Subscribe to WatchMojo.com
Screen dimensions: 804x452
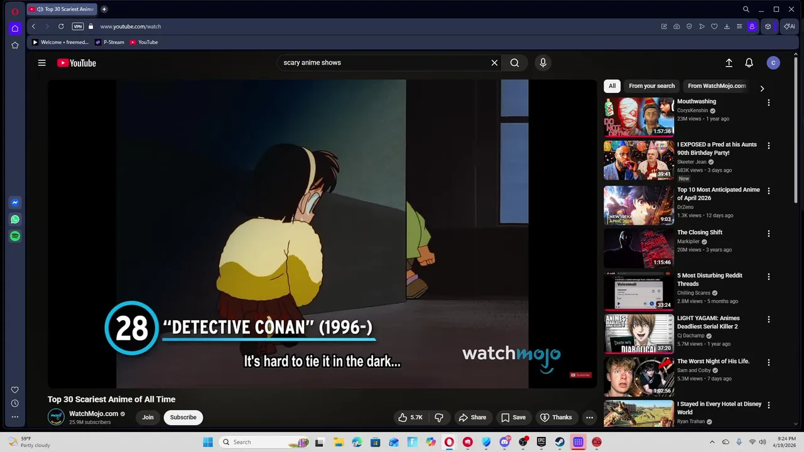tap(183, 417)
